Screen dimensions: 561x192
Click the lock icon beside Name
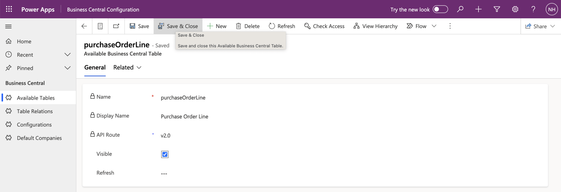93,96
